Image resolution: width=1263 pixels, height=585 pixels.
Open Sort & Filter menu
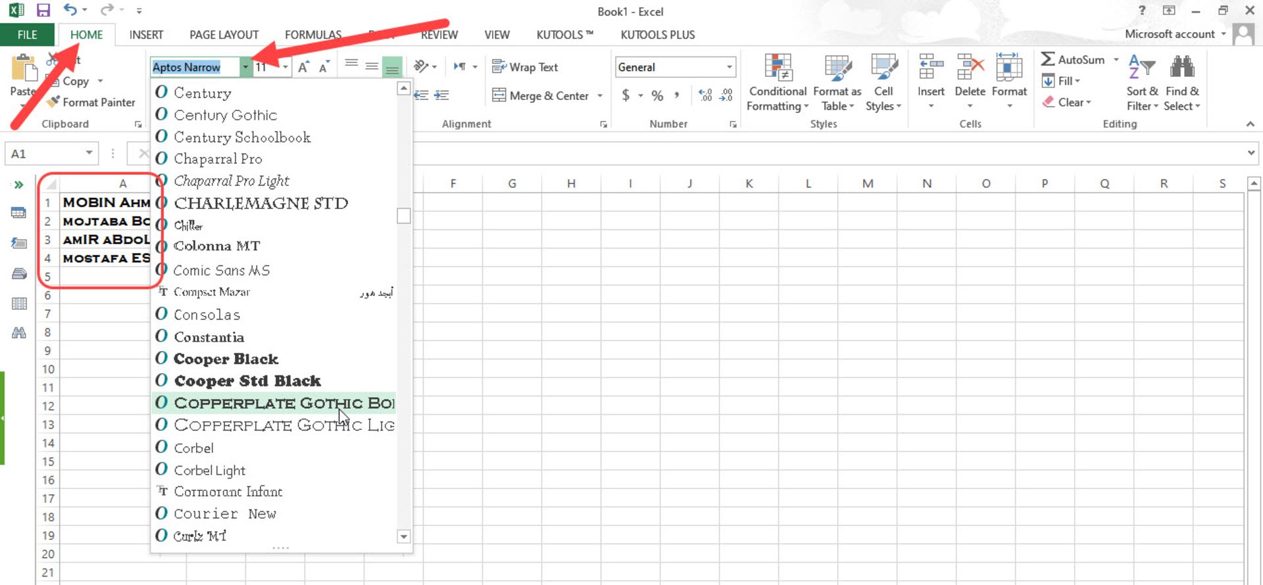(1142, 83)
